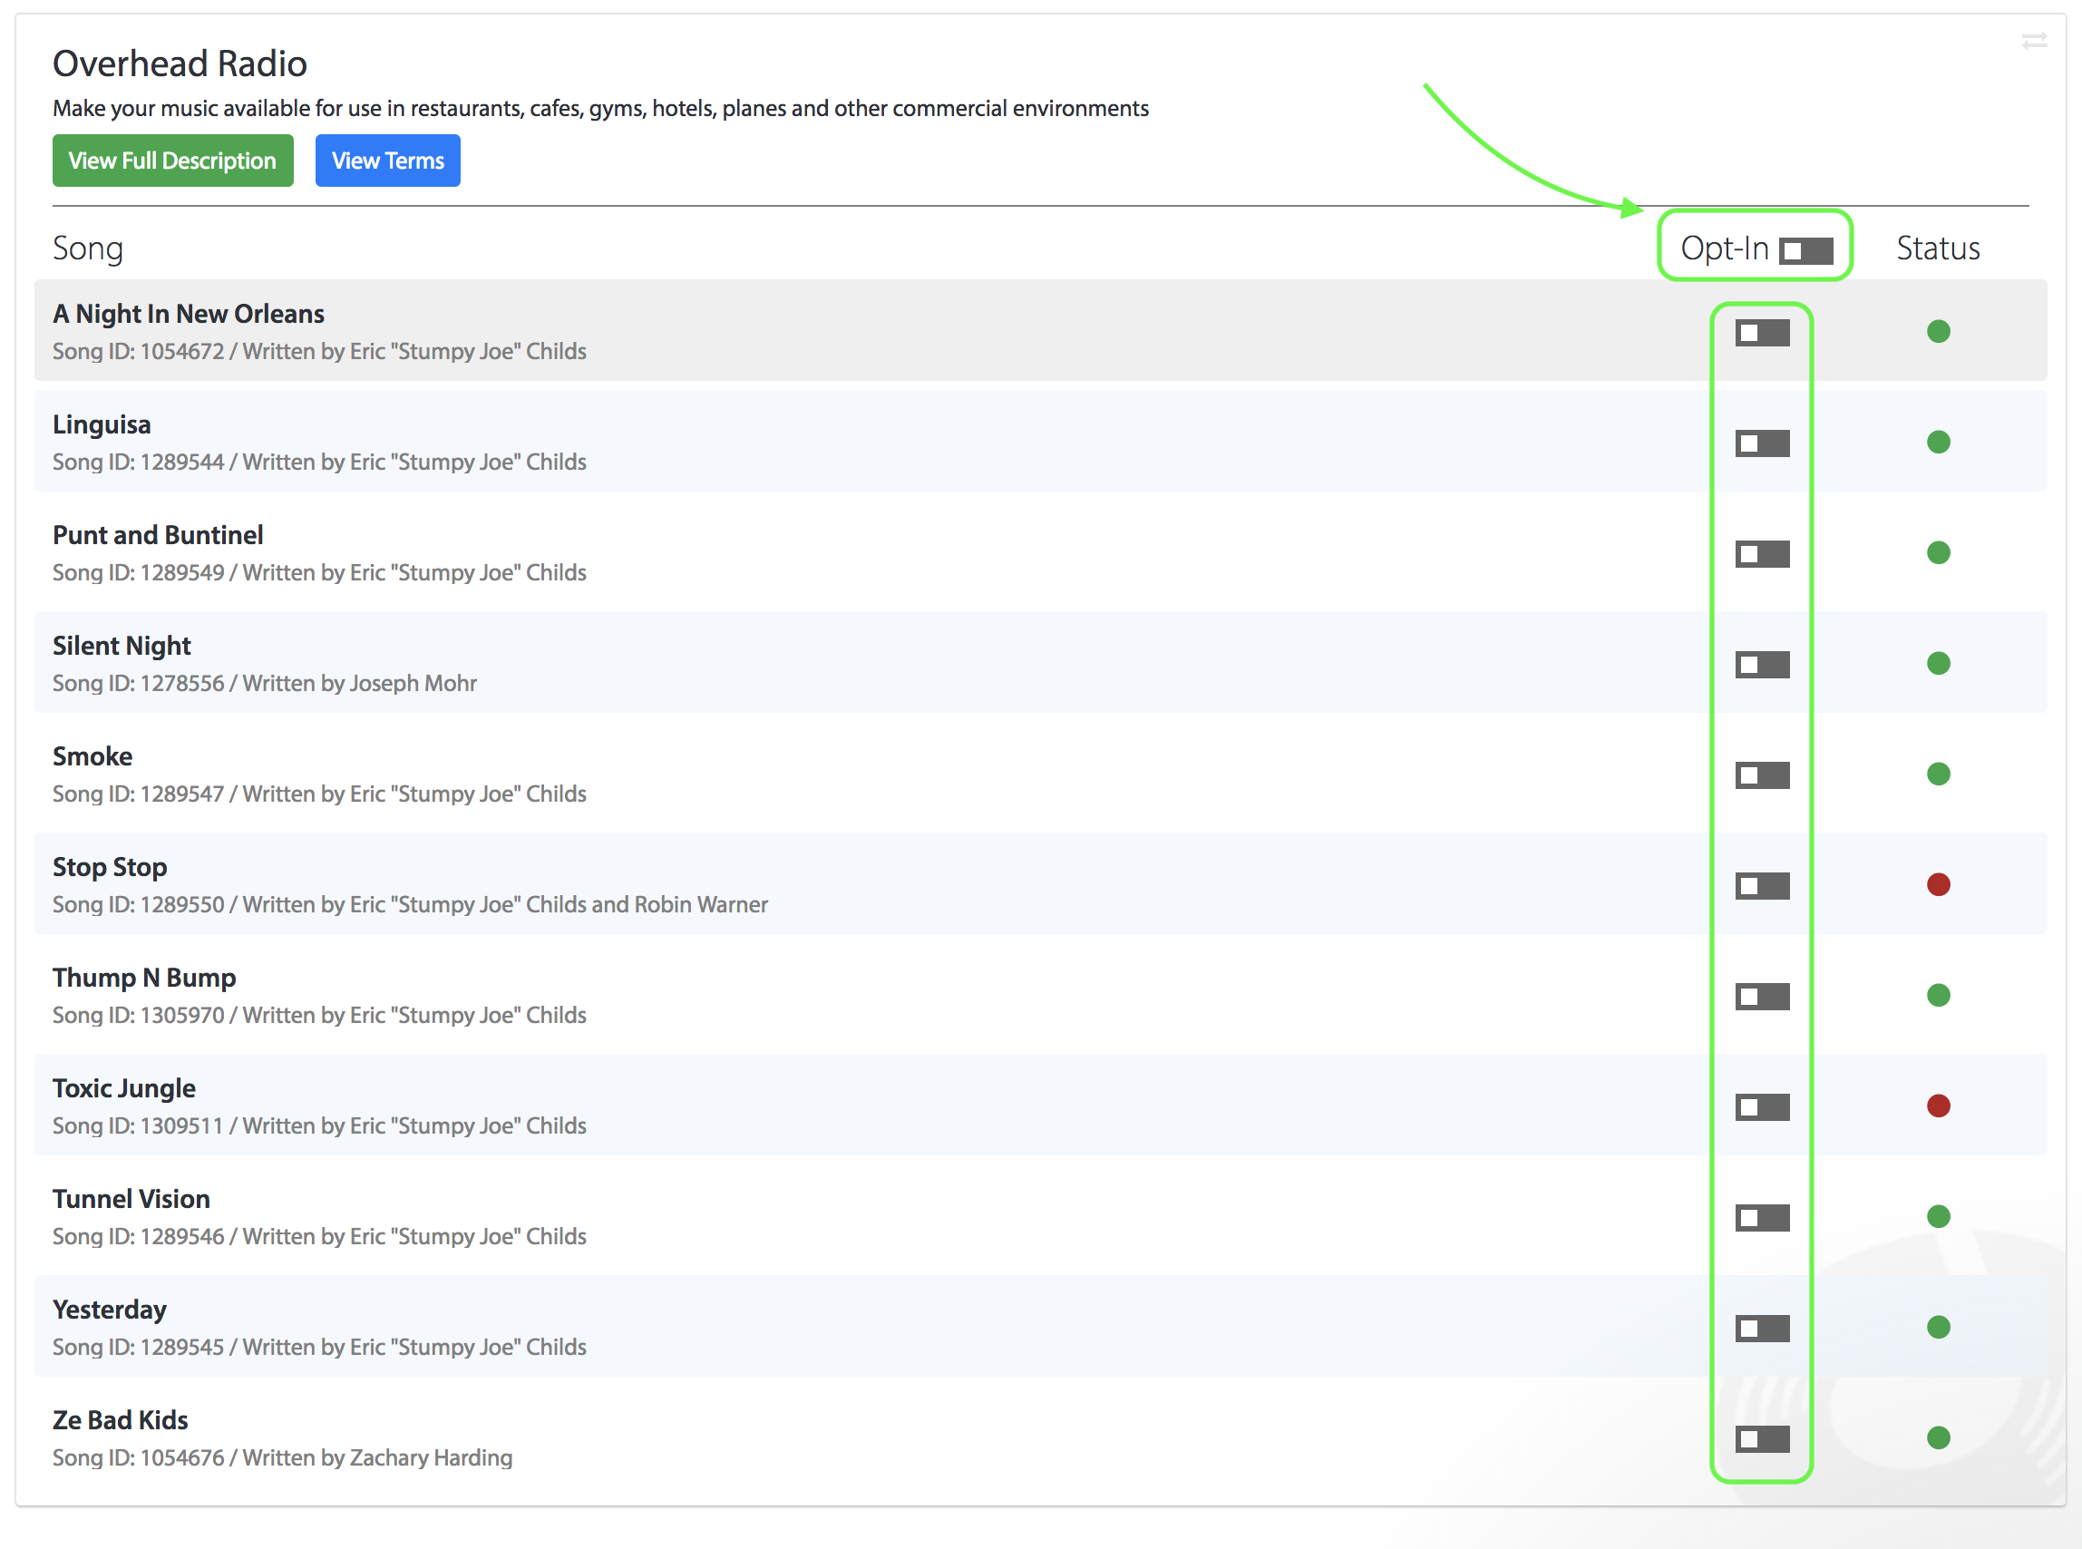Click the Punt and Buntinel song title
2082x1549 pixels.
158,535
